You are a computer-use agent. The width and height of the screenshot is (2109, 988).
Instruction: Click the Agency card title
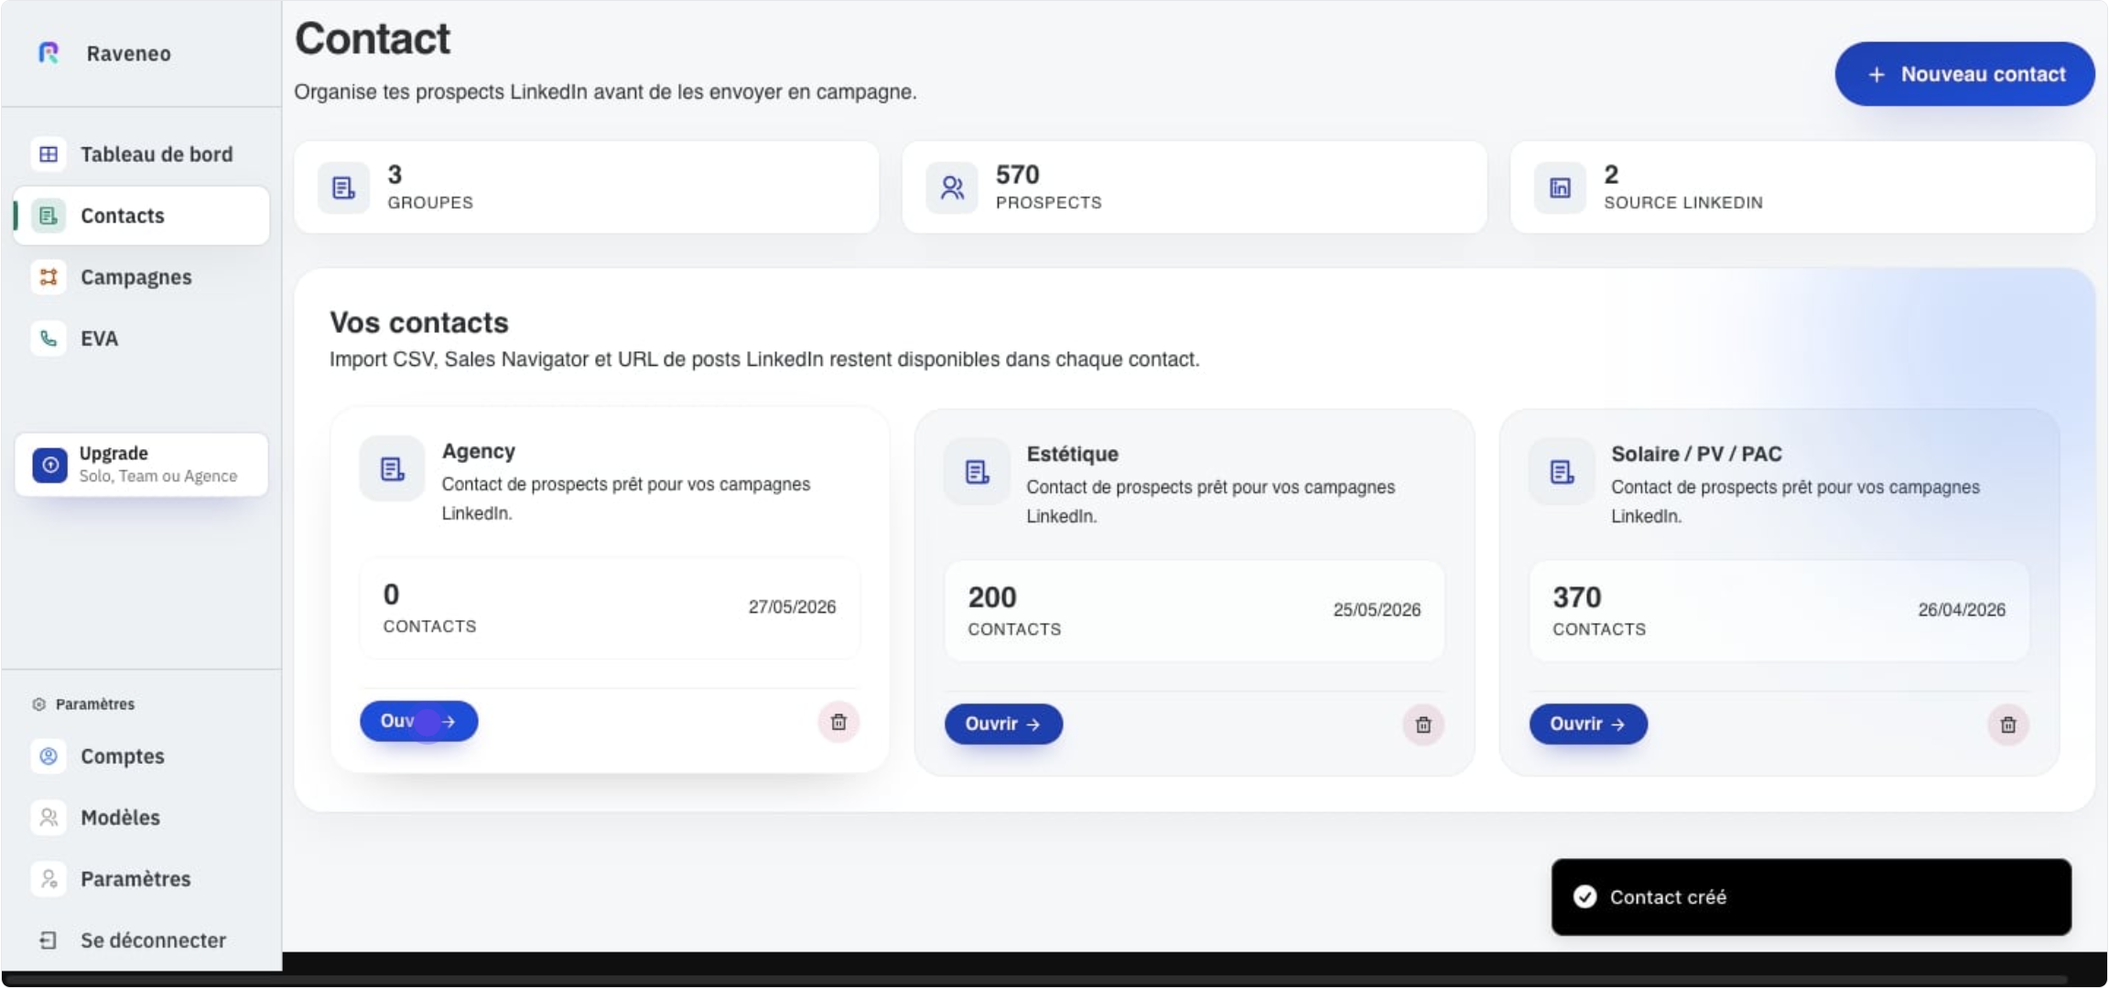pos(479,451)
